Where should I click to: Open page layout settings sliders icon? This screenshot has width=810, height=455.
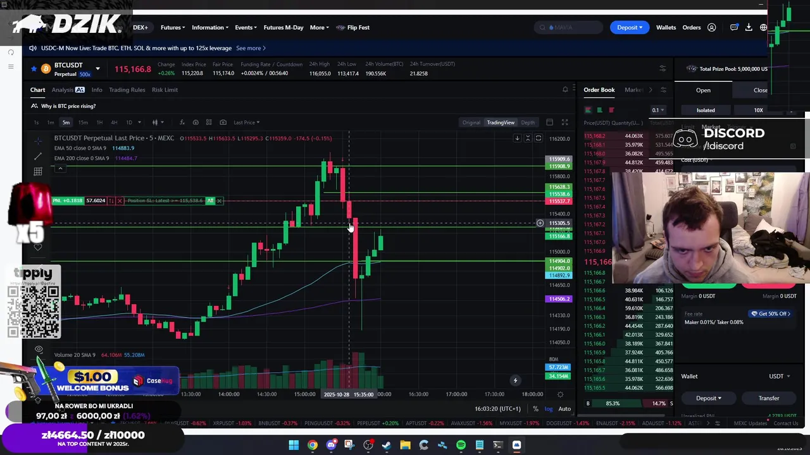click(x=663, y=68)
